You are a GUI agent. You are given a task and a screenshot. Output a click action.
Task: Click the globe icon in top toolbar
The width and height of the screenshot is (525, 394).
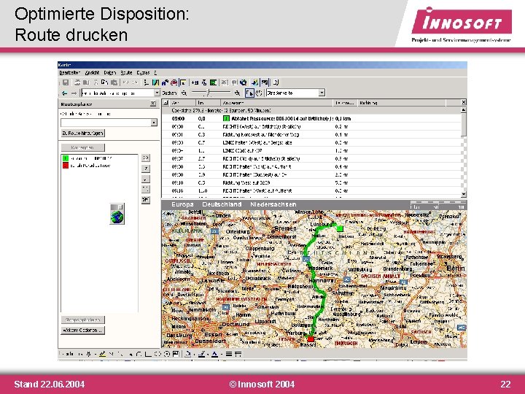(x=244, y=82)
